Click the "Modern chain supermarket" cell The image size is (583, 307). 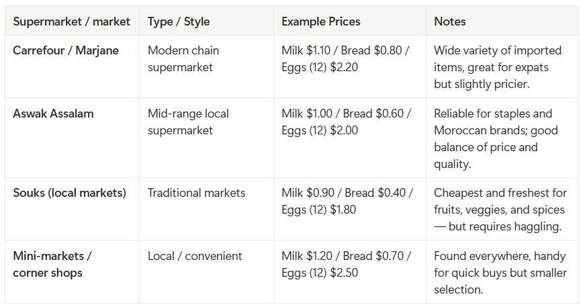tap(183, 58)
